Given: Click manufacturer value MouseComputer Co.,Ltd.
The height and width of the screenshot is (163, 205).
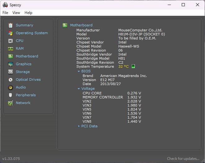Looking at the screenshot, I should click(x=140, y=30).
